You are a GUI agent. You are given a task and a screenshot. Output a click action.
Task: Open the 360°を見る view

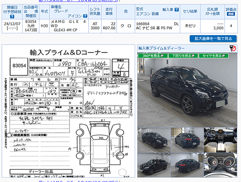[x=153, y=56]
